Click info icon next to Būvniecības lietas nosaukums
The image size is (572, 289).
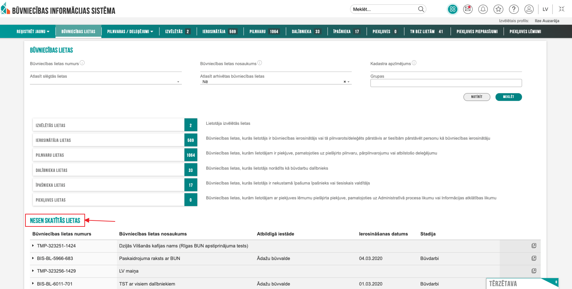(x=260, y=63)
